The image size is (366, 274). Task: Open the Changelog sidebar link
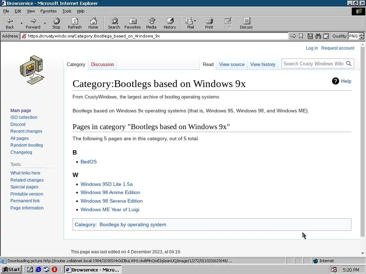21,152
